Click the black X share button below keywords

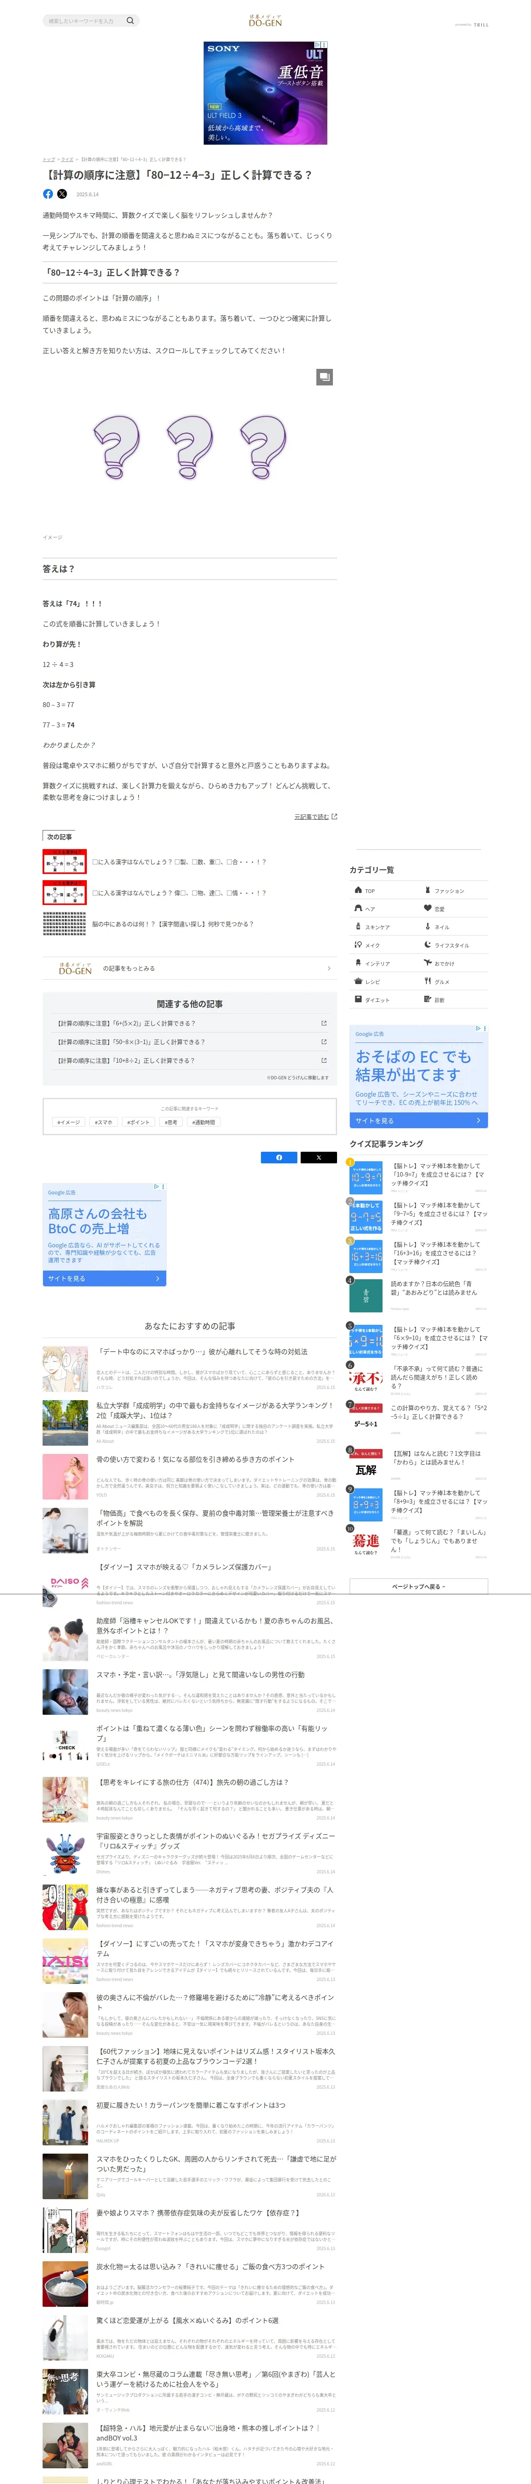click(x=318, y=1157)
